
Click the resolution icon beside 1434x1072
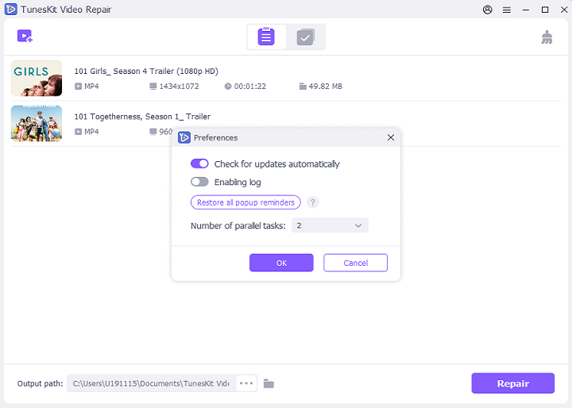[153, 87]
